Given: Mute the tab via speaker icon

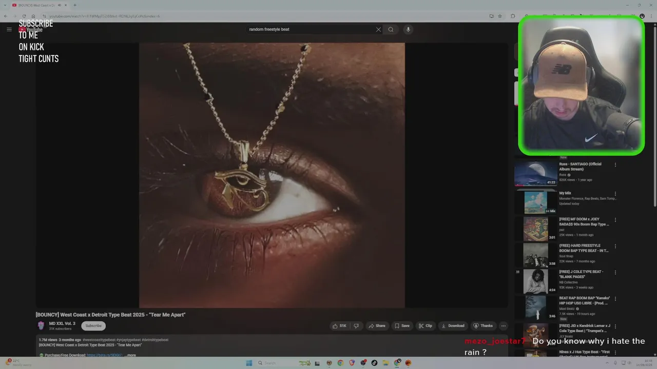Looking at the screenshot, I should [60, 5].
